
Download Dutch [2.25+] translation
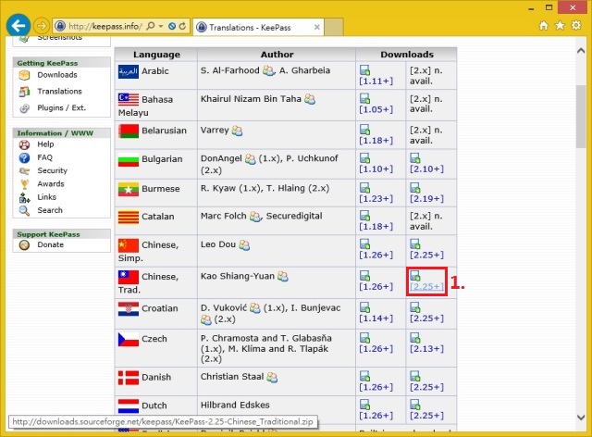point(426,416)
